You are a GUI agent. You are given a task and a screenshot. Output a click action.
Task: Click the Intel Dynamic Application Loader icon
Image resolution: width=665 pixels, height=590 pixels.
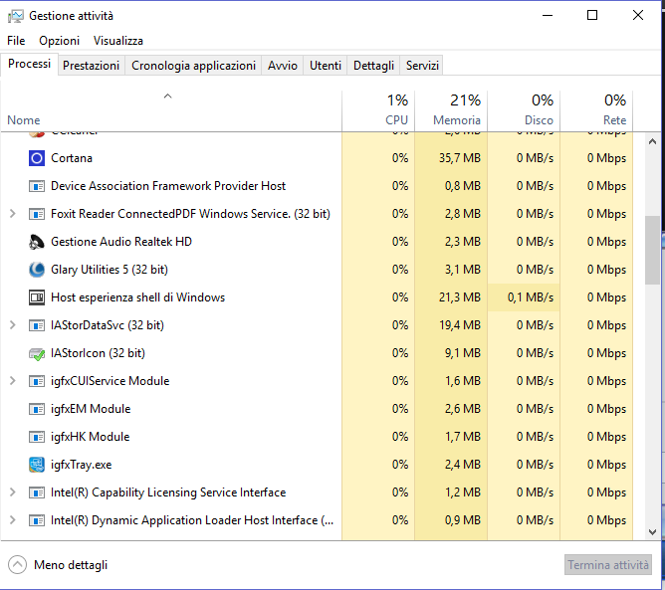coord(37,520)
